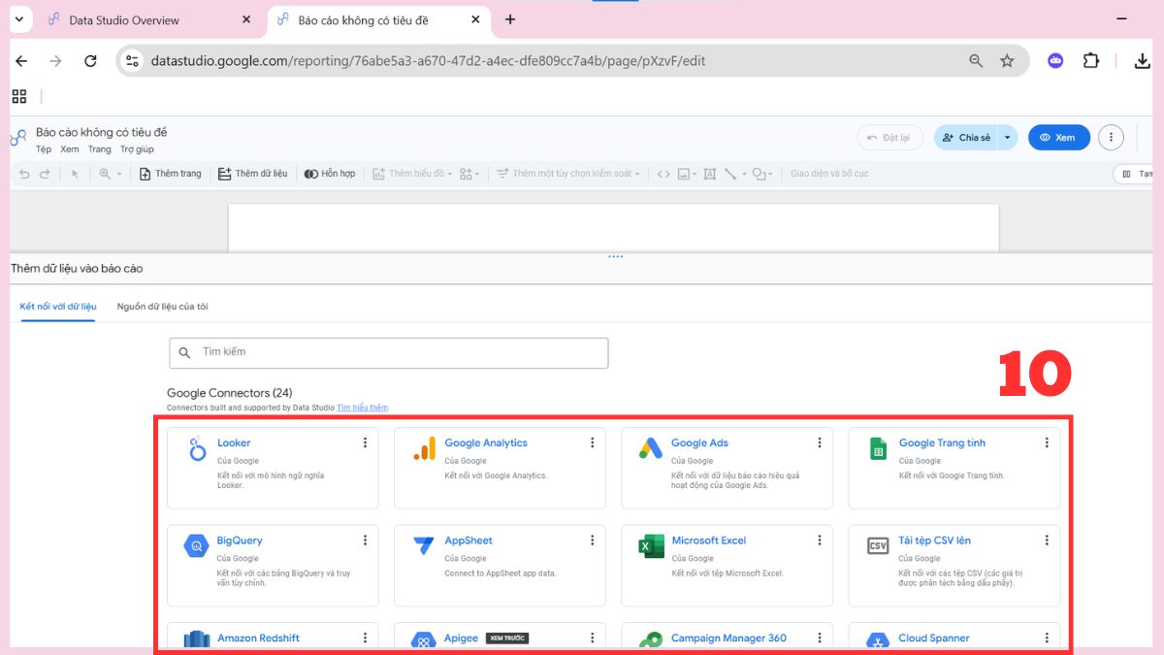Open more options for AppSheet card

click(x=592, y=540)
